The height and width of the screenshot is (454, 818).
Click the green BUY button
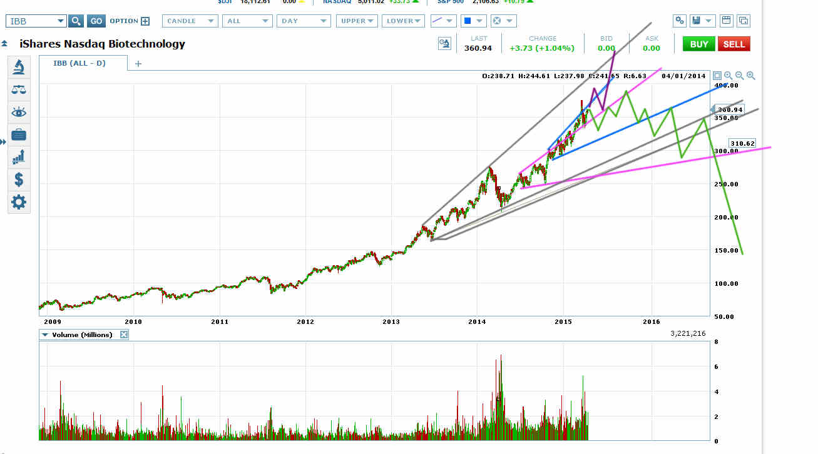tap(699, 44)
